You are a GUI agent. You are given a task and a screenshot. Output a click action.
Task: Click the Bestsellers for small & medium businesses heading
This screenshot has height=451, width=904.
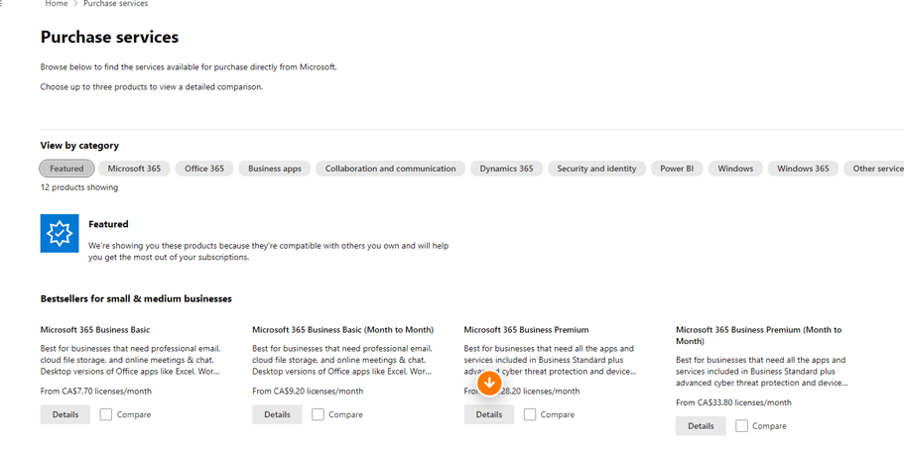[x=136, y=299]
